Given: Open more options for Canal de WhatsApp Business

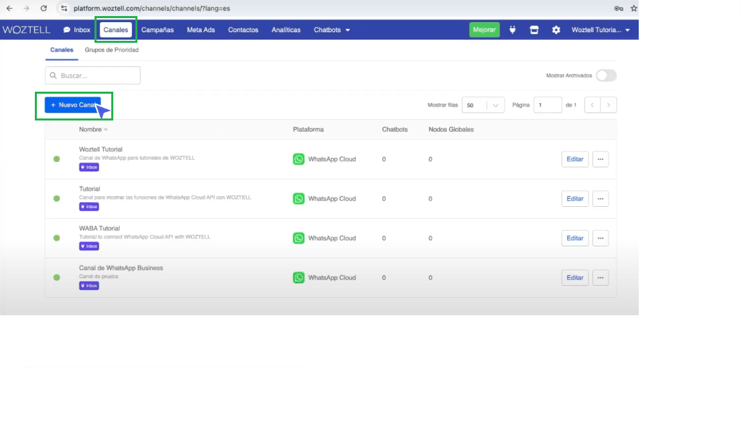Looking at the screenshot, I should point(601,277).
